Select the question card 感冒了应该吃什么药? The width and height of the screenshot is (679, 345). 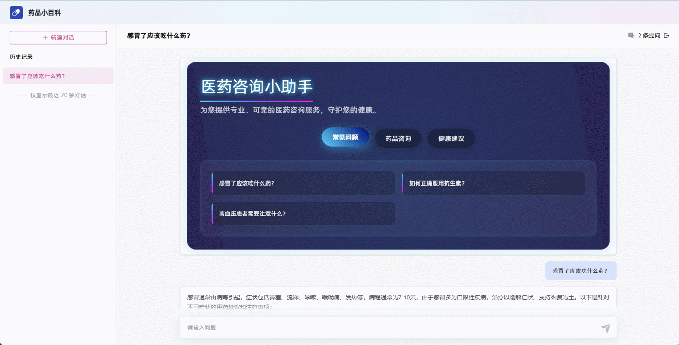(x=303, y=183)
